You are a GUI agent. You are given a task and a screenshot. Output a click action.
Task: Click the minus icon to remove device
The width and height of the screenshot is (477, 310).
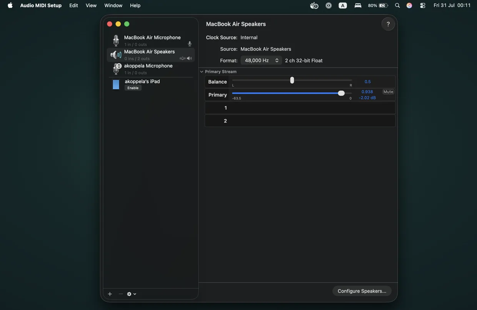click(x=120, y=294)
